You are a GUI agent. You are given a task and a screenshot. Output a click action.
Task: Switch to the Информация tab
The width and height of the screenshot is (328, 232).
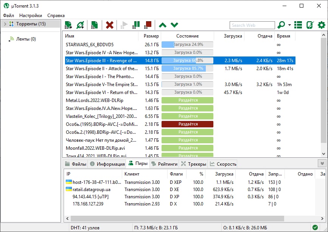[107, 164]
